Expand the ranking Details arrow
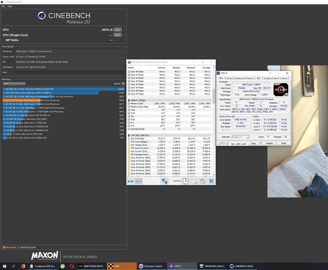This screenshot has width=328, height=270. tap(123, 84)
